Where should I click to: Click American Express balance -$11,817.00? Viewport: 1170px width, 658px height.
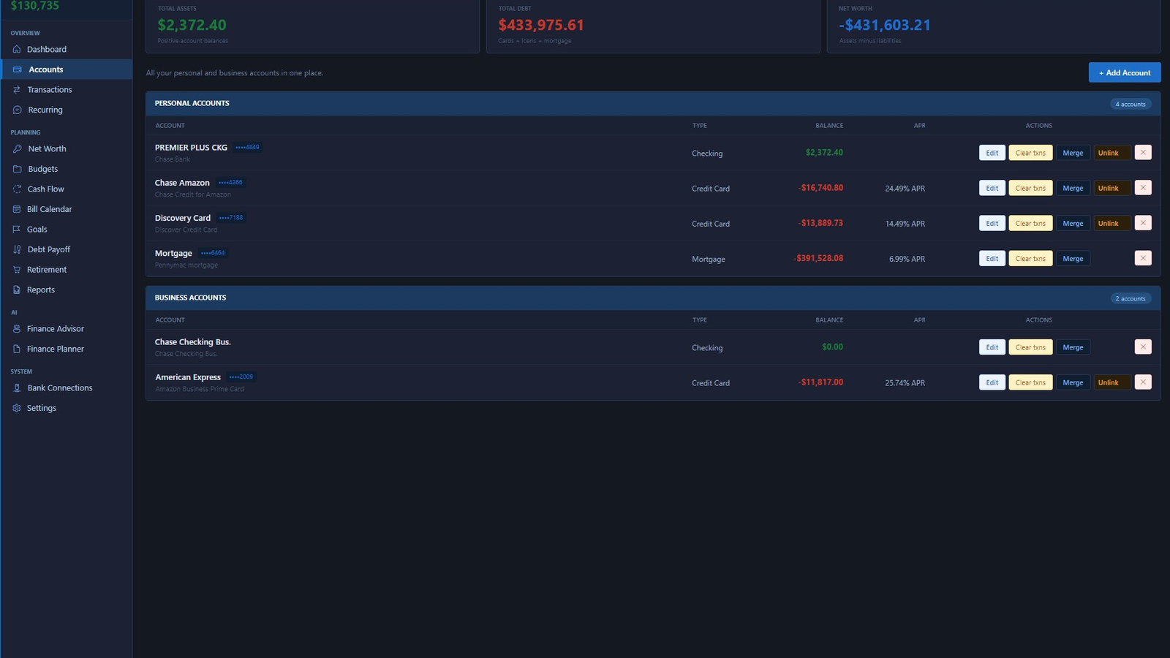click(x=821, y=382)
